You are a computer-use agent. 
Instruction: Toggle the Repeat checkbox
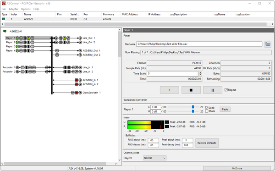coord(226,90)
